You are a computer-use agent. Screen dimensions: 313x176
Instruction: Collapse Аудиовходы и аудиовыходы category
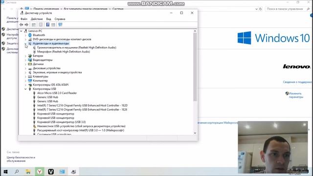tap(25, 44)
